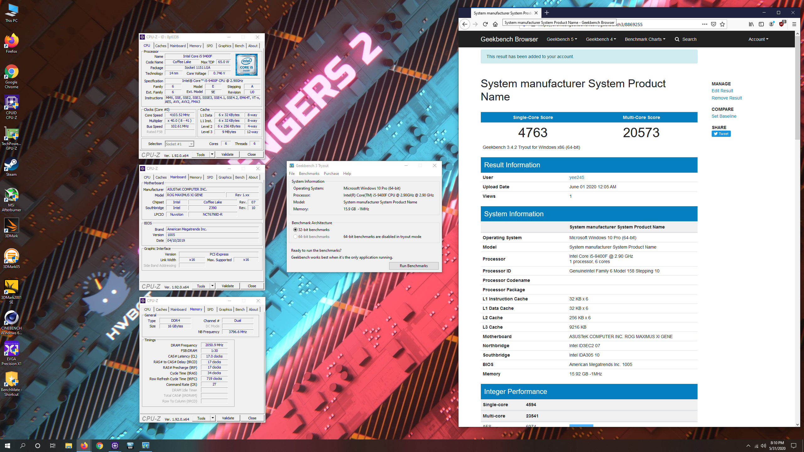Open page actions ellipsis in address bar
Image resolution: width=804 pixels, height=452 pixels.
705,24
